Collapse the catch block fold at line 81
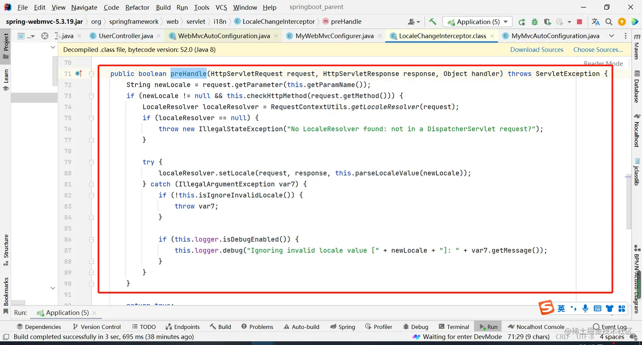Image resolution: width=642 pixels, height=345 pixels. pyautogui.click(x=91, y=184)
